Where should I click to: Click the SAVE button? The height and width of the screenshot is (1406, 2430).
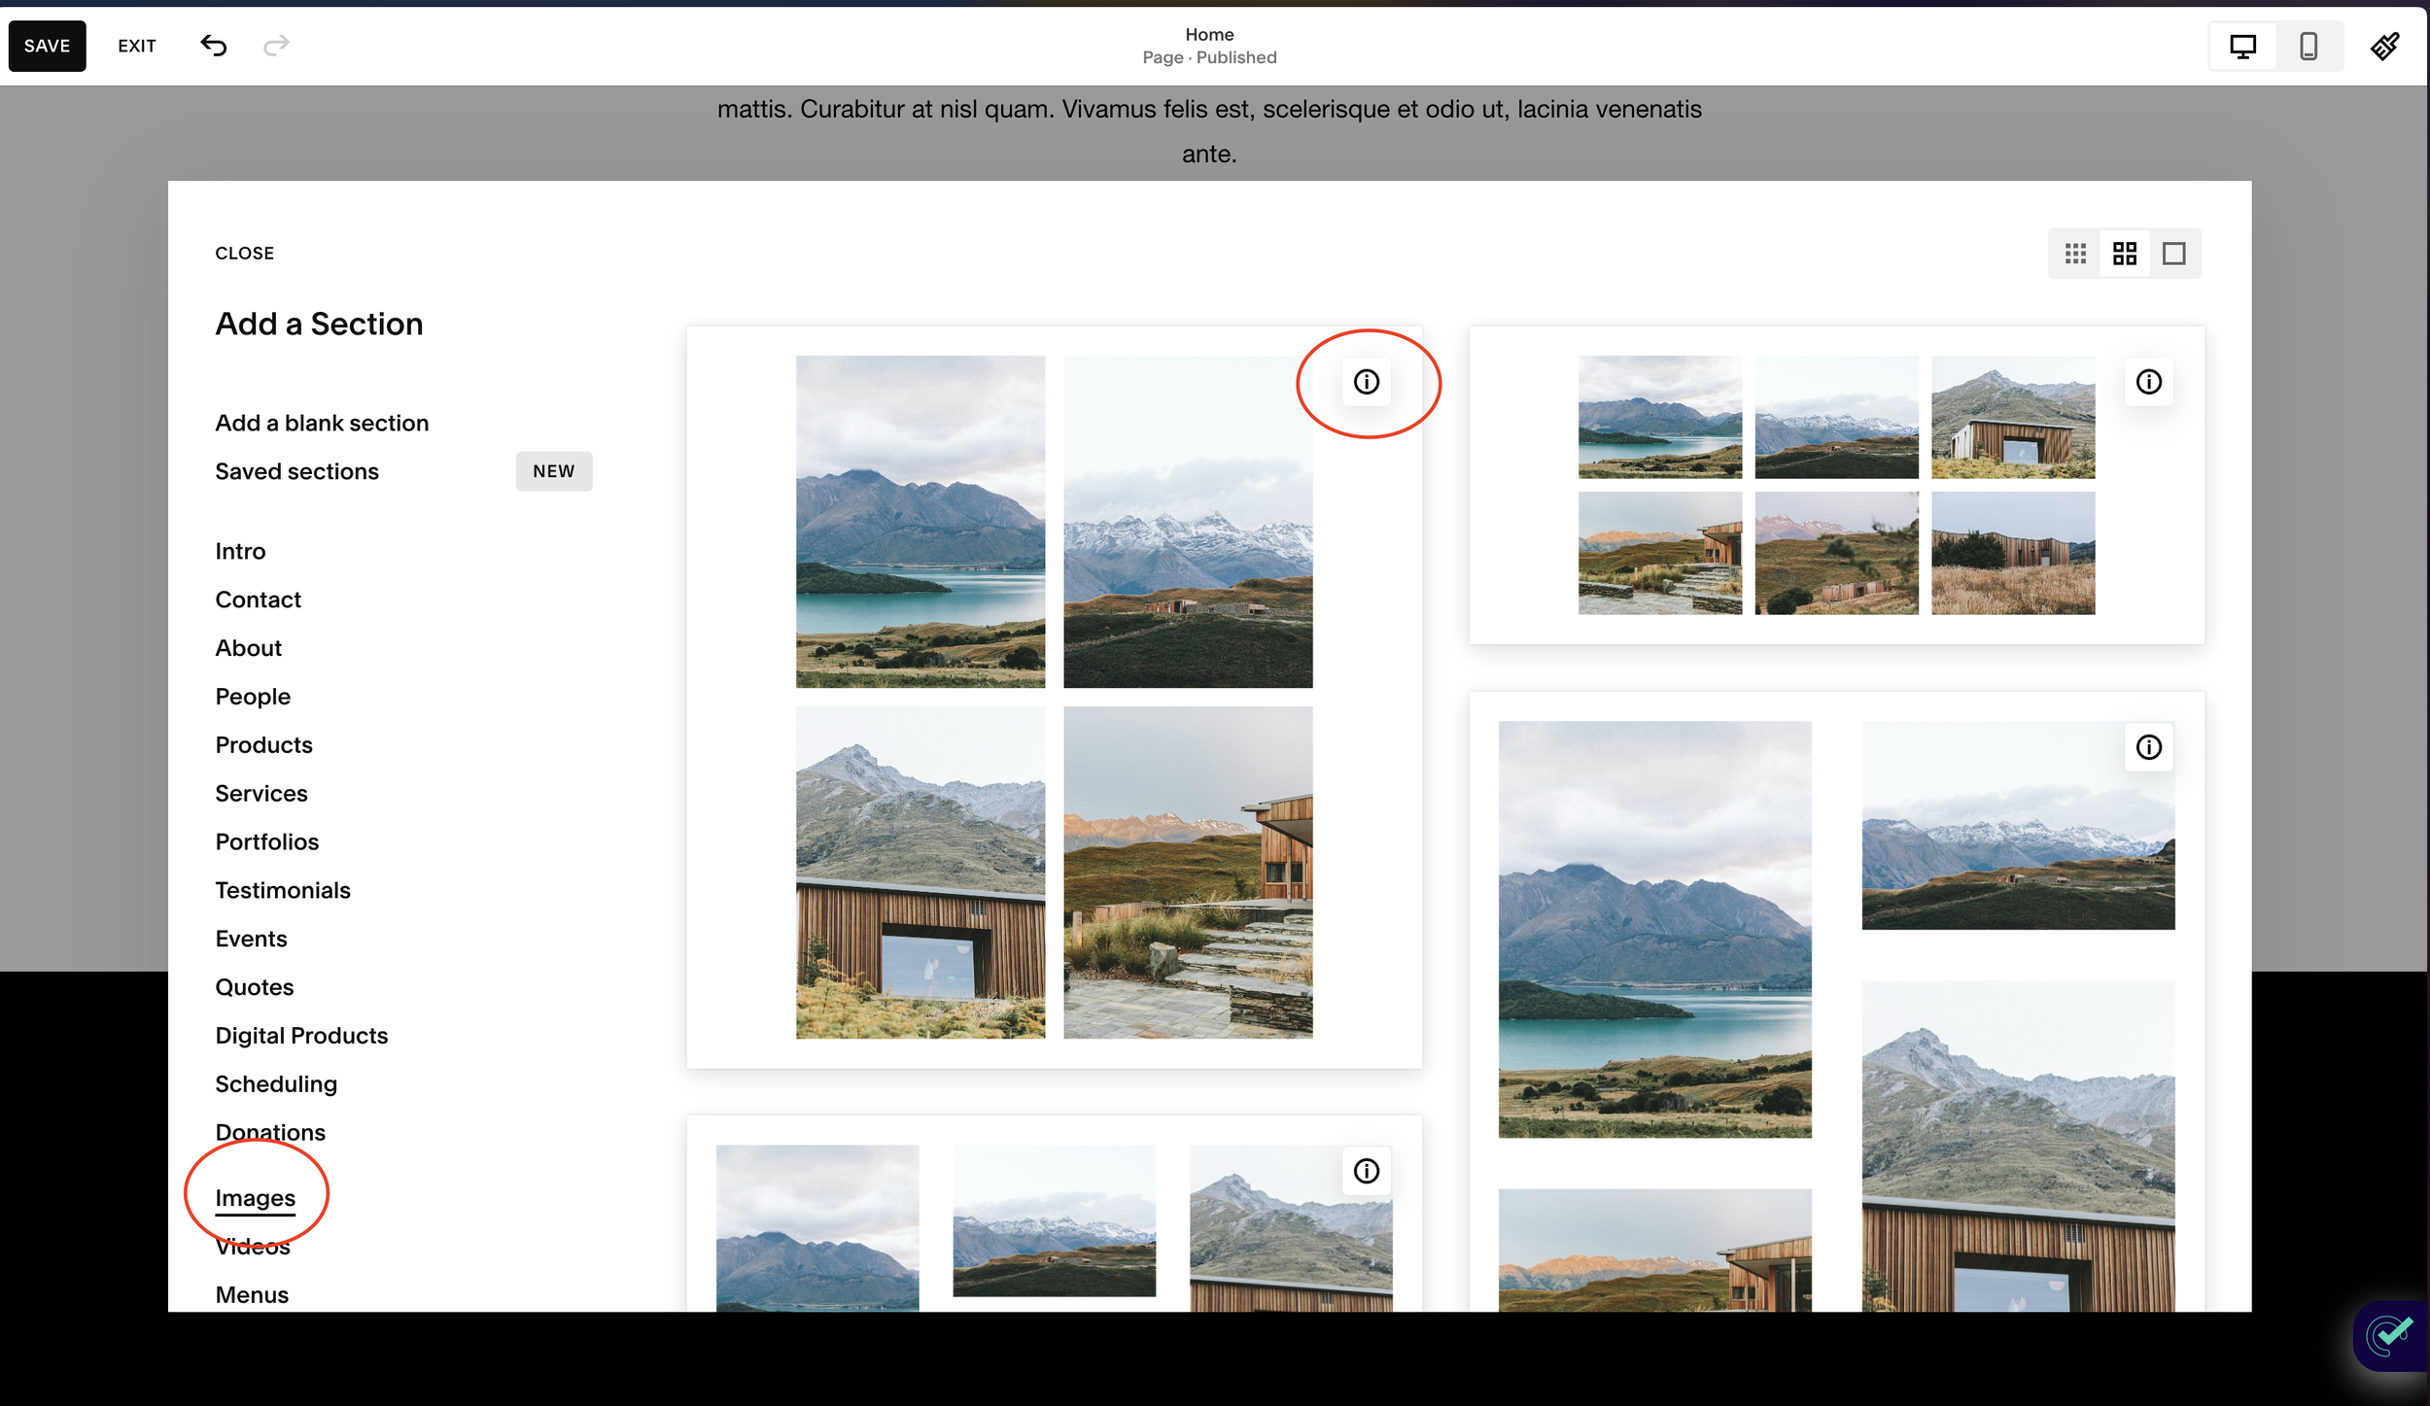(x=47, y=45)
